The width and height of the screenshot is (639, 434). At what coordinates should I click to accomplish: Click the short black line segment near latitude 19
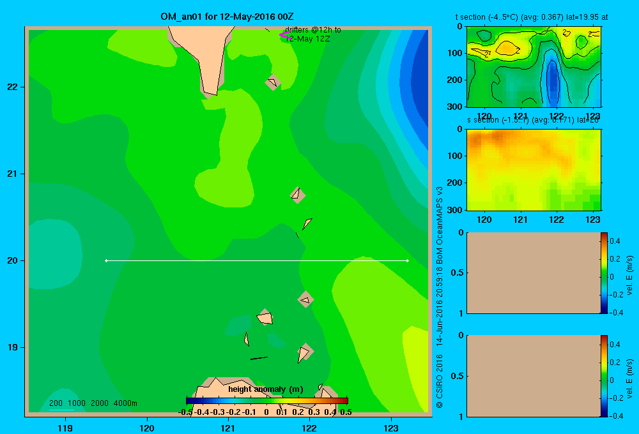pos(259,358)
